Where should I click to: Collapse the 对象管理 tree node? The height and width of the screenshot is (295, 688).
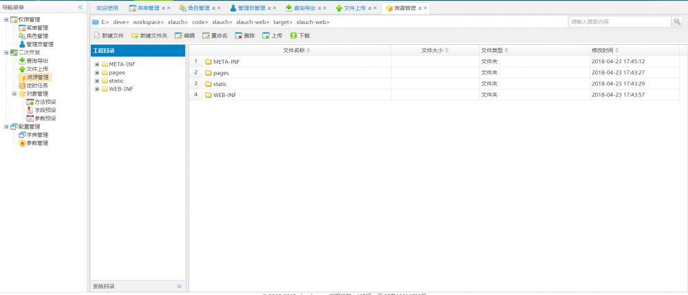pyautogui.click(x=14, y=94)
